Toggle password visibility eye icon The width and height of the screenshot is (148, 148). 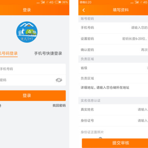tap(59, 80)
